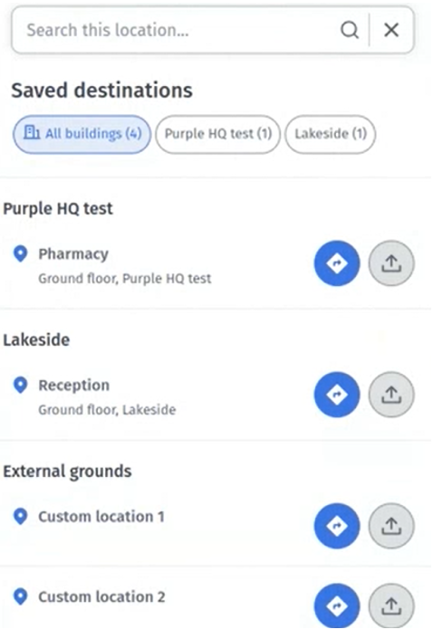Get directions to Custom location 1
The height and width of the screenshot is (639, 433).
coord(337,526)
